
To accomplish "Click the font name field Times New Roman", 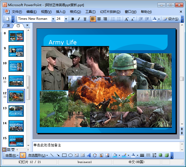I will click(34, 19).
